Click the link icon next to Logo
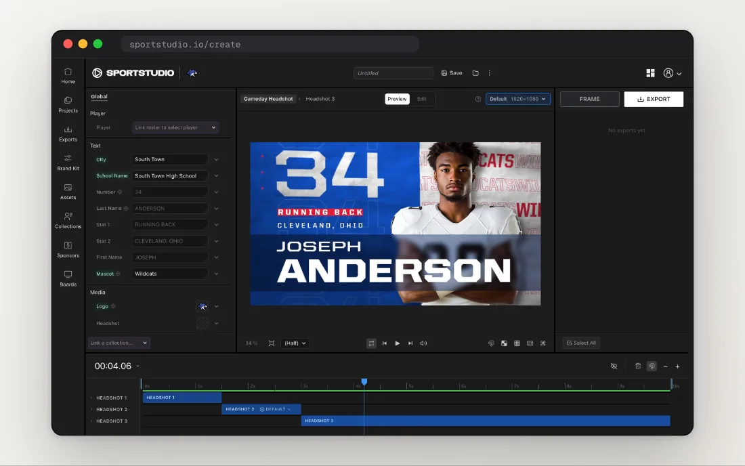This screenshot has width=745, height=466. click(113, 306)
